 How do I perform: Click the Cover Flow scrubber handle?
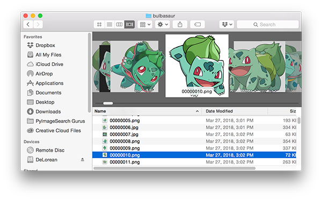(108, 103)
